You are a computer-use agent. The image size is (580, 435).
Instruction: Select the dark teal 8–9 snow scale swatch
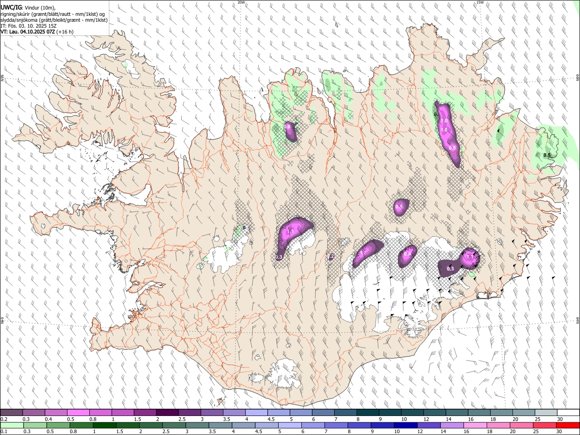367,413
